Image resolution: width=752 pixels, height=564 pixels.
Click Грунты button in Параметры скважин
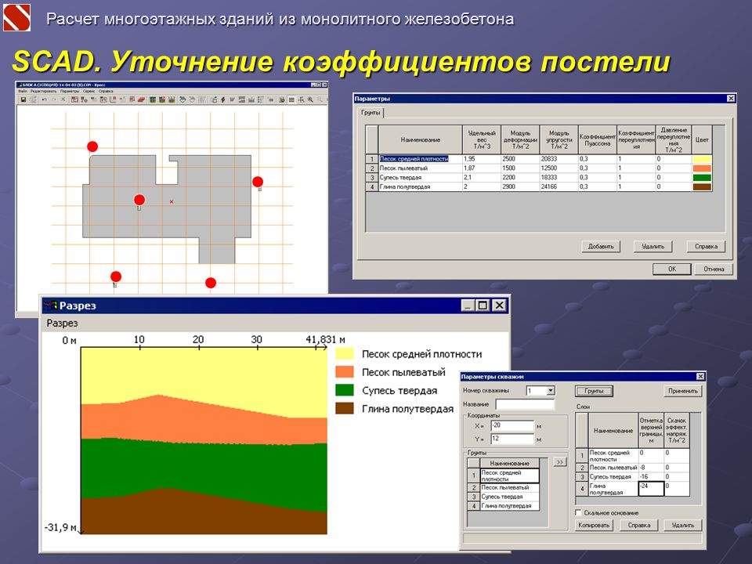point(594,391)
